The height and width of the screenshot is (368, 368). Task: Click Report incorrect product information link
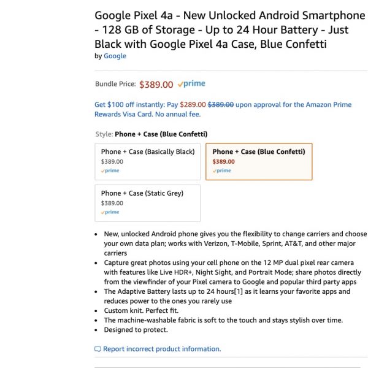[x=162, y=349]
